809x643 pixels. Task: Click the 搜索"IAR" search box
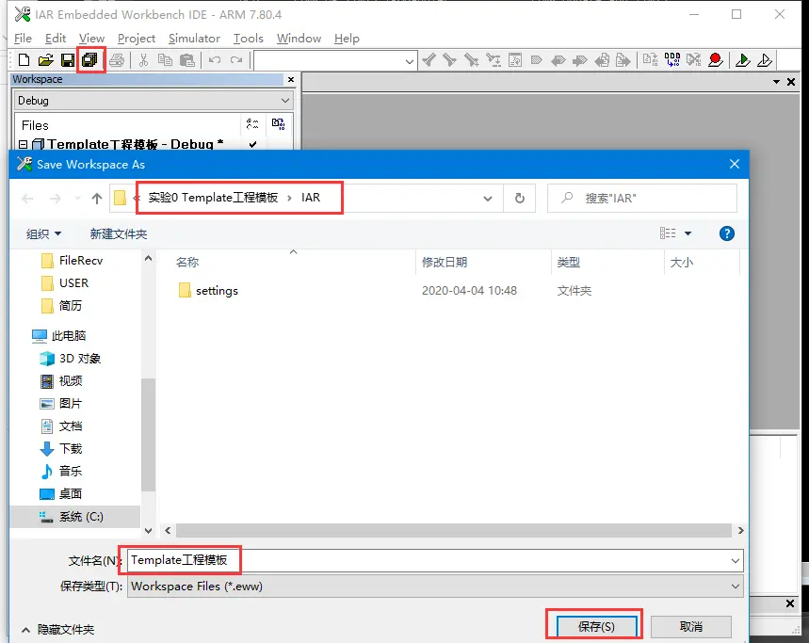[642, 198]
